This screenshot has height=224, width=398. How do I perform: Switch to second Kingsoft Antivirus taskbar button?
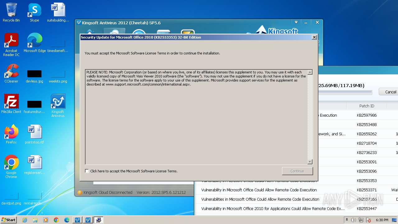click(x=88, y=220)
